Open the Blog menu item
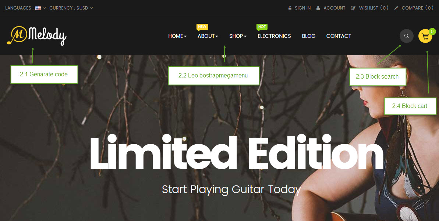This screenshot has height=221, width=439. tap(308, 36)
